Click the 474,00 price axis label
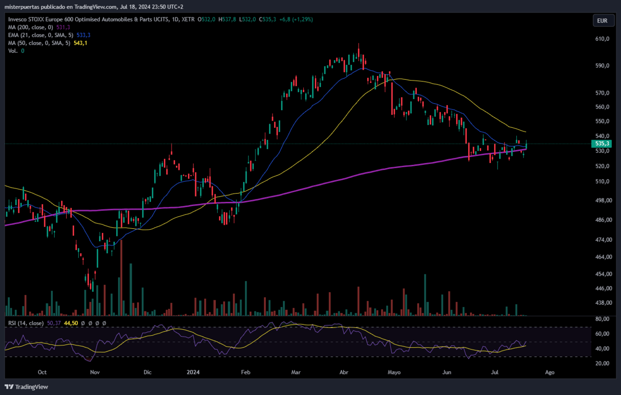Viewport: 621px width, 395px height. click(604, 239)
